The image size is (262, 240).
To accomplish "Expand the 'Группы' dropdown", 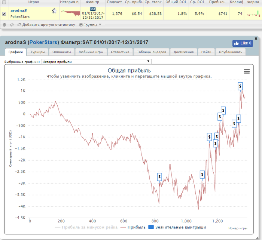I will [x=91, y=25].
